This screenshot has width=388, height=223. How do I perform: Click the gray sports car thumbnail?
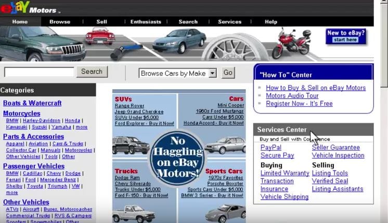225,214
